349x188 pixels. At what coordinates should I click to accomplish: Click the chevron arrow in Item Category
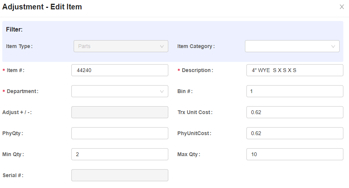tap(333, 47)
